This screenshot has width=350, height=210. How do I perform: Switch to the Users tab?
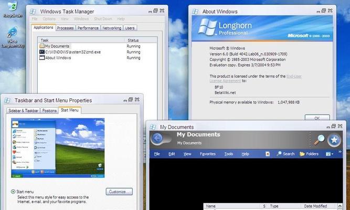130,28
